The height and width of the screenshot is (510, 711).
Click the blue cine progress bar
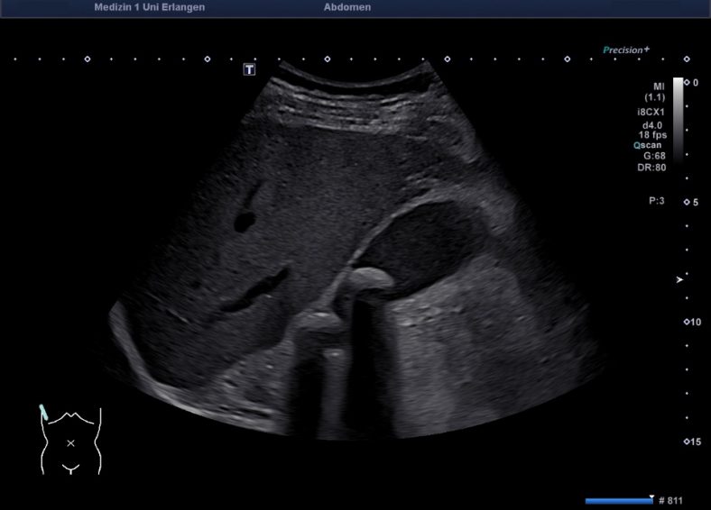tap(618, 500)
